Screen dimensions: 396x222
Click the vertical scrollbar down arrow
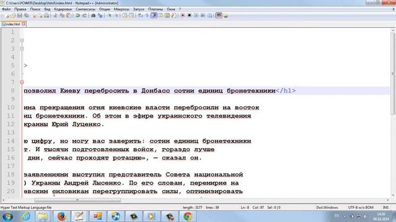coord(393,195)
